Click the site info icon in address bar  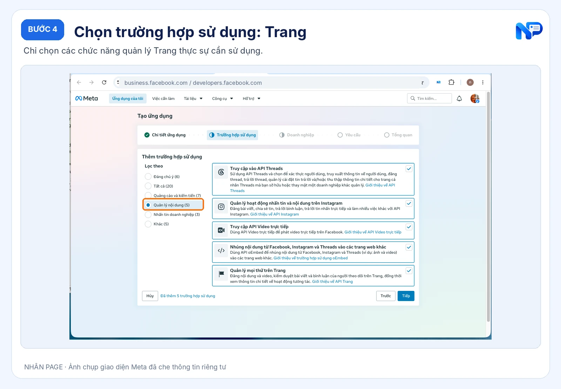tap(118, 82)
